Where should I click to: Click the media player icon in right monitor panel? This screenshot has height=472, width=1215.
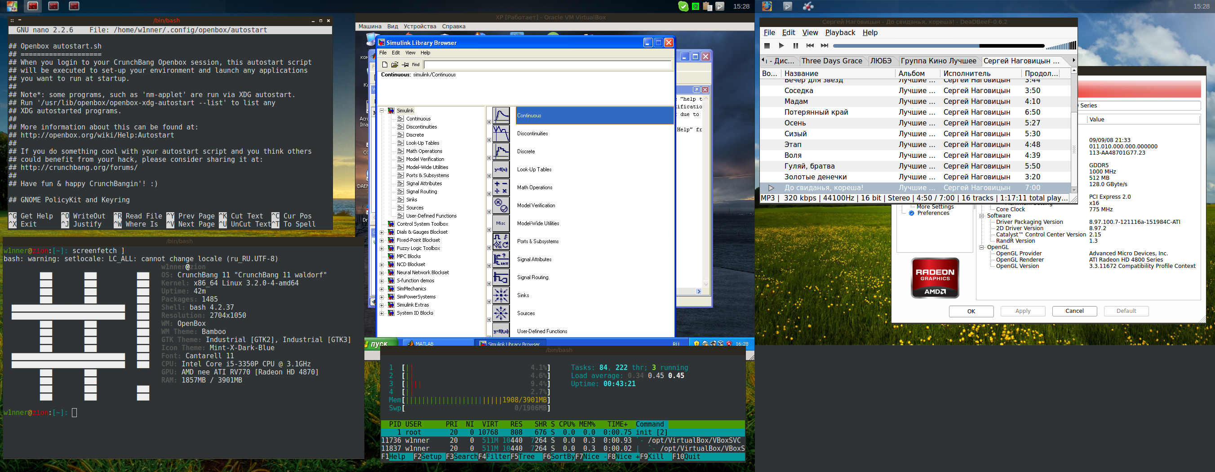[x=788, y=6]
